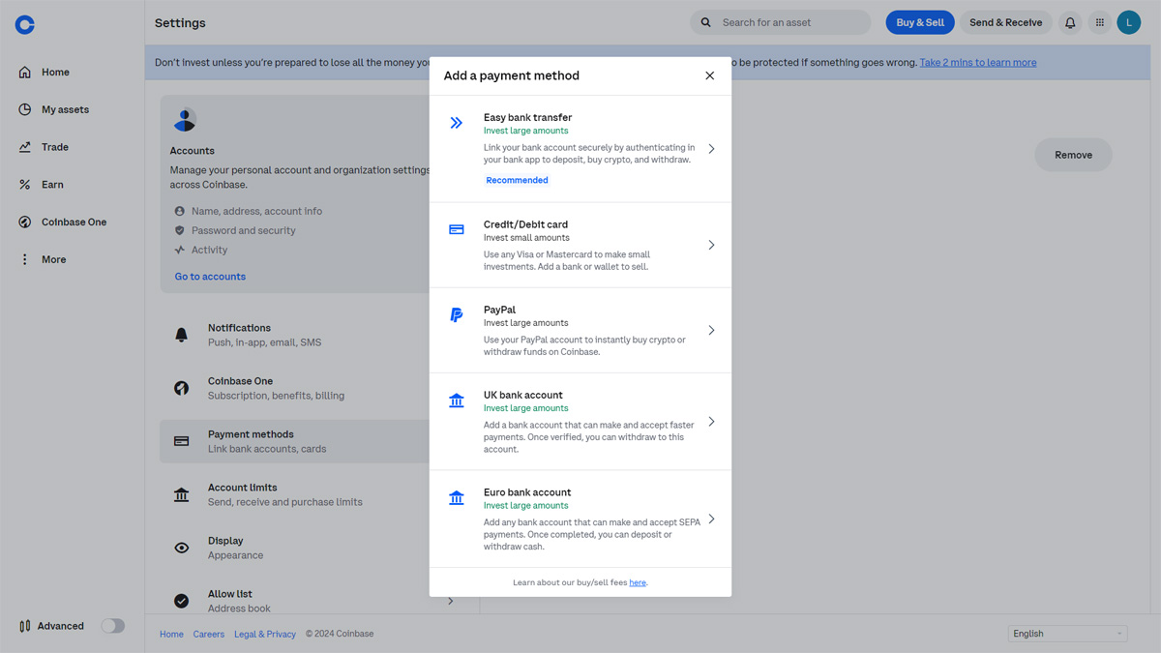Click the search magnifier icon
Image resolution: width=1161 pixels, height=653 pixels.
point(706,22)
